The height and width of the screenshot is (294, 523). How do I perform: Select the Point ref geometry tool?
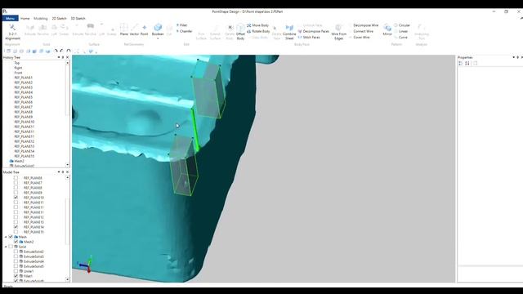point(144,29)
